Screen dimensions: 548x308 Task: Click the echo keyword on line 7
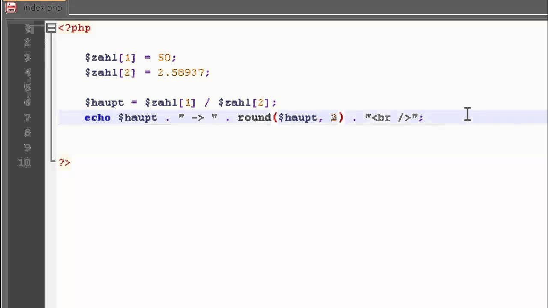pyautogui.click(x=98, y=118)
